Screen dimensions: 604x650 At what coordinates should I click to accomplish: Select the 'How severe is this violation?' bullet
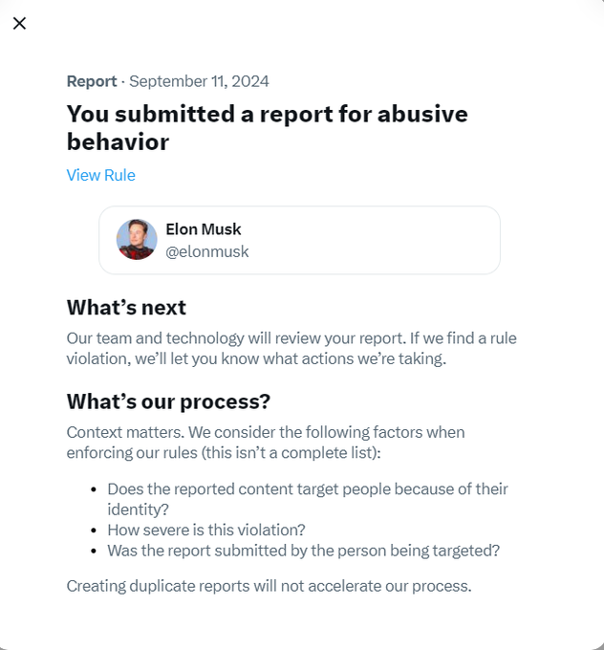206,530
